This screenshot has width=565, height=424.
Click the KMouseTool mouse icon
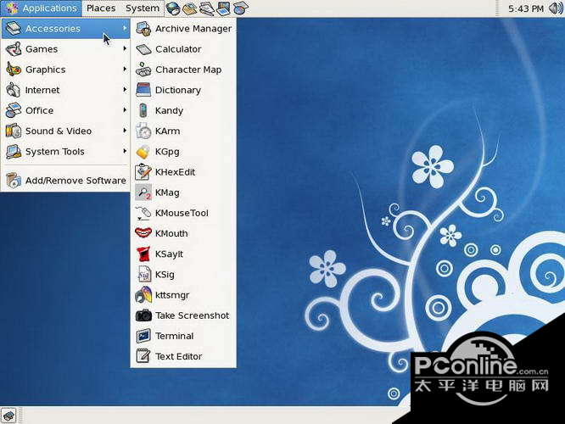coord(143,213)
